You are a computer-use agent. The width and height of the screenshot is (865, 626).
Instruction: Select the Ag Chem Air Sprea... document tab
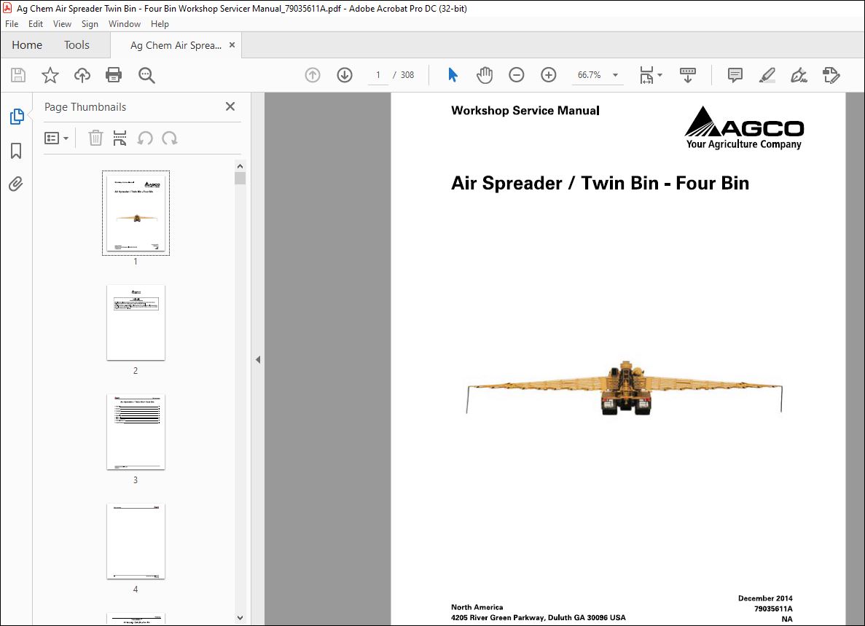(176, 45)
